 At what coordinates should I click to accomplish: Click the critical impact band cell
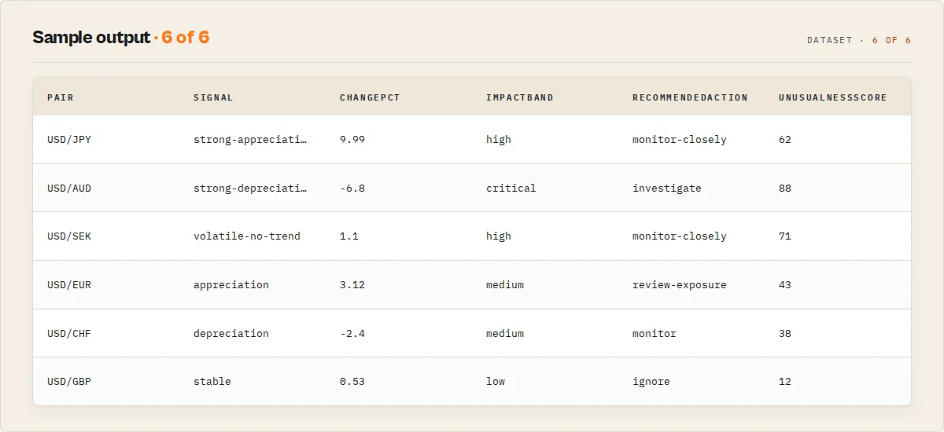coord(511,188)
